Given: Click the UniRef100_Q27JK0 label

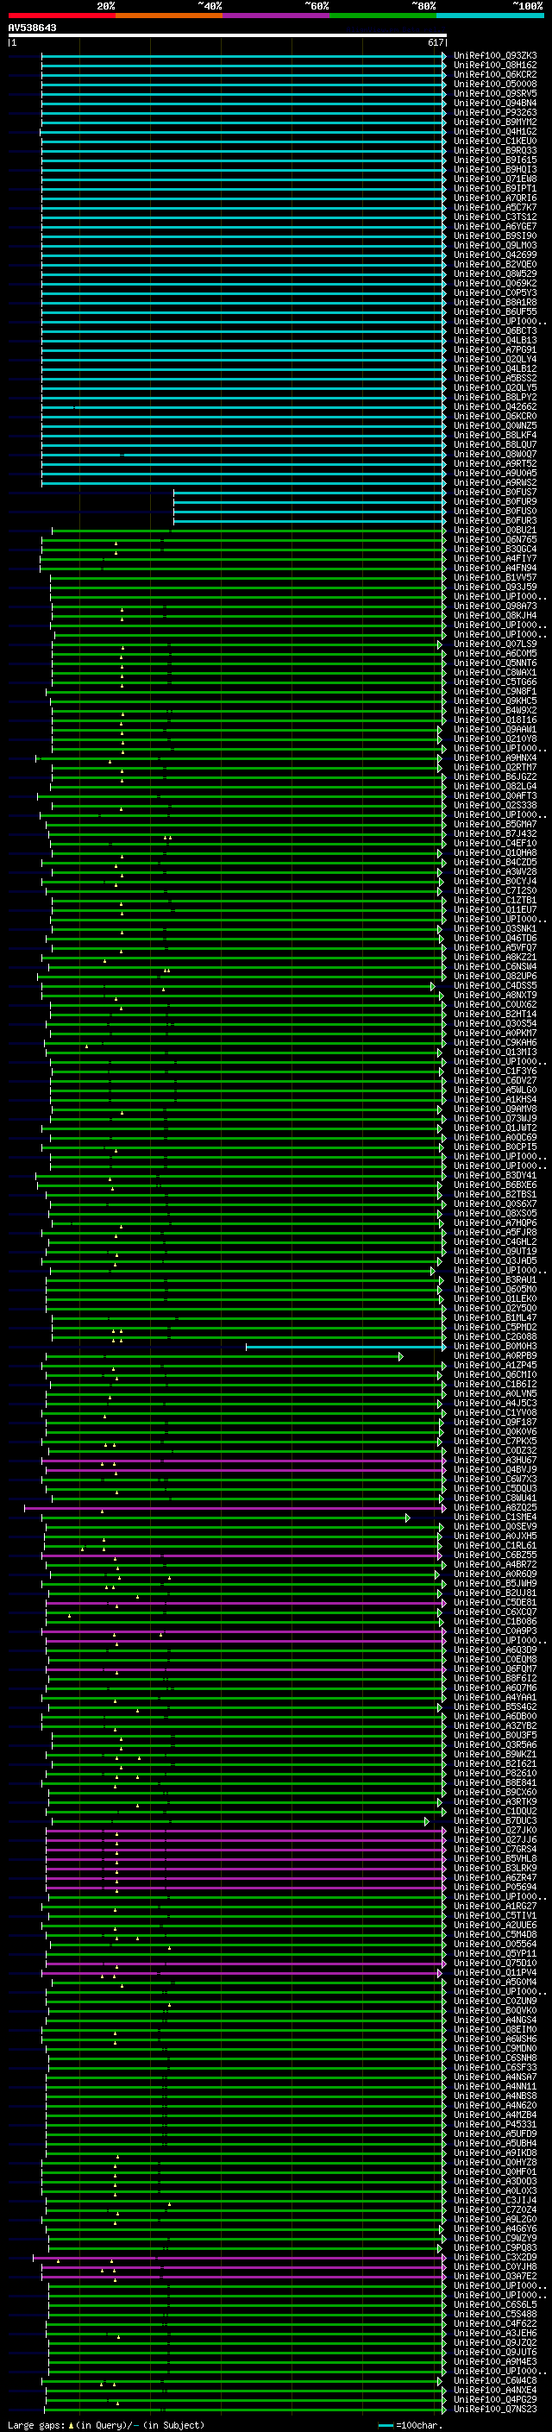Looking at the screenshot, I should (495, 1830).
